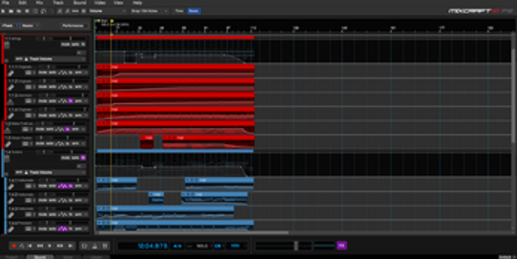Select Beats timeline display mode
This screenshot has width=517, height=259.
click(193, 11)
